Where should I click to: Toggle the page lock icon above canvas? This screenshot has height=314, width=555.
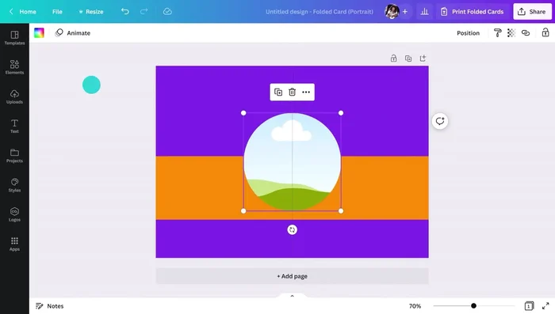click(393, 59)
